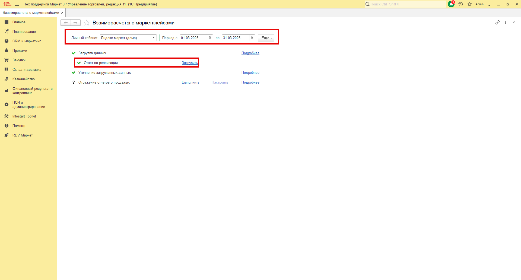This screenshot has width=521, height=280.
Task: Close the form with the X icon
Action: (x=514, y=23)
